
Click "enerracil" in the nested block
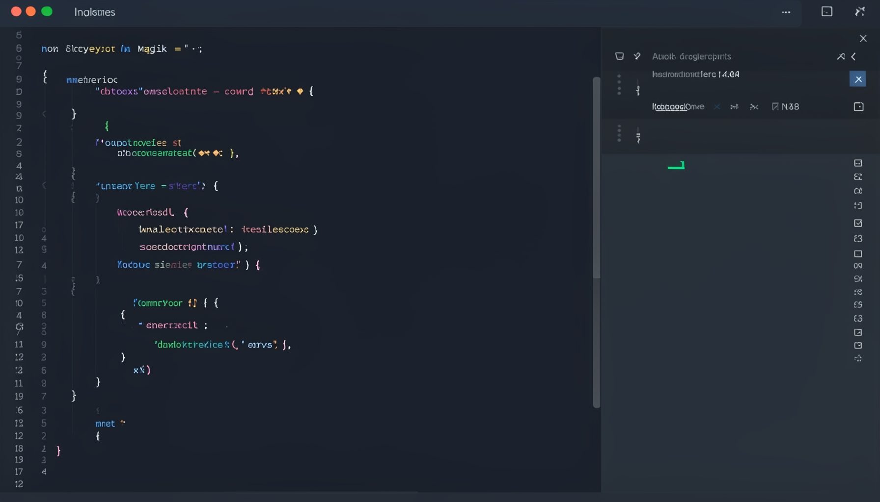172,325
